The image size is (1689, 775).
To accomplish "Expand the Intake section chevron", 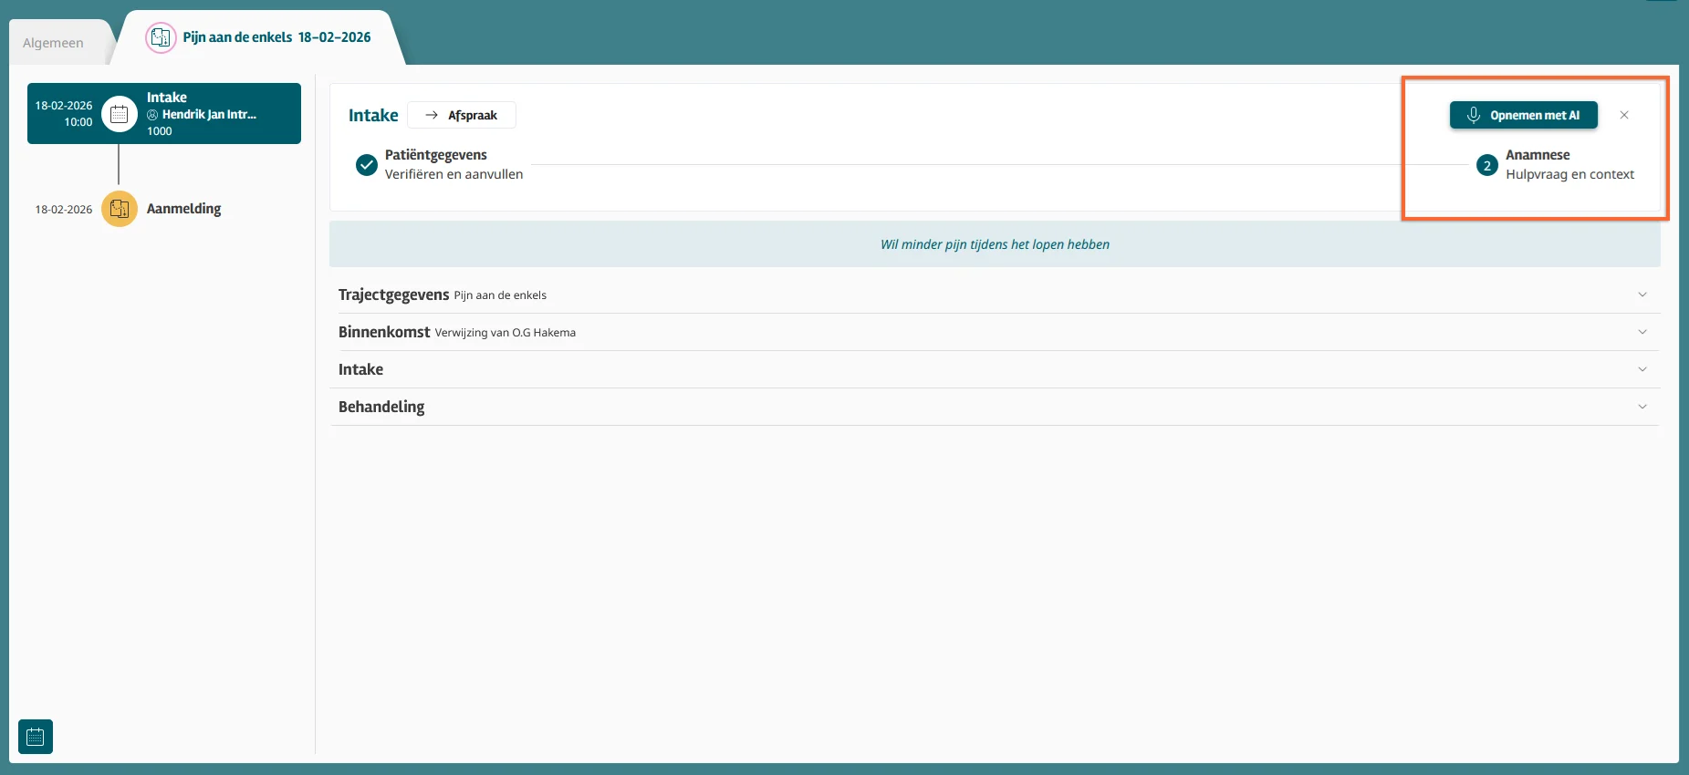I will click(x=1642, y=369).
